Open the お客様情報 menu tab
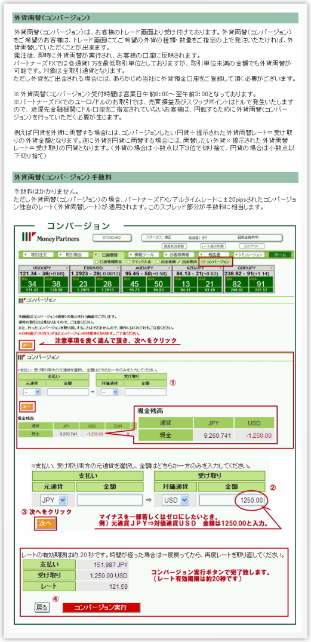The width and height of the screenshot is (311, 642). pos(178,254)
